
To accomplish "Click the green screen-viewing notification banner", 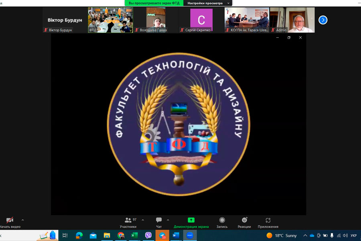I will [154, 3].
